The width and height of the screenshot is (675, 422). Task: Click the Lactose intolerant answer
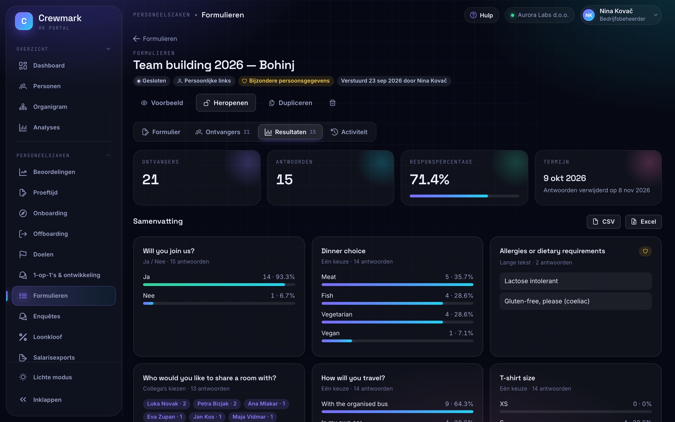(x=576, y=281)
